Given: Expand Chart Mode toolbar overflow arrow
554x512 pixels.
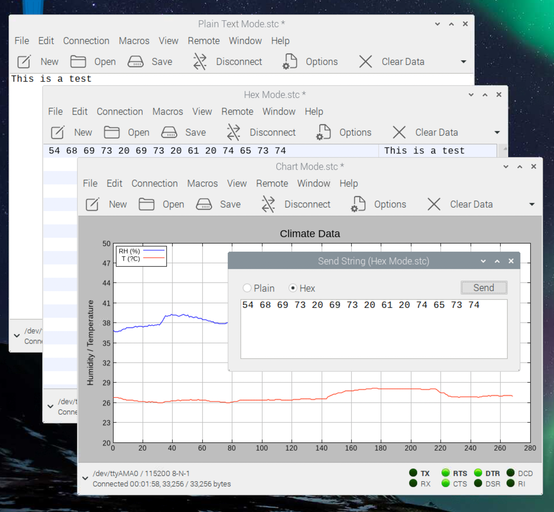Looking at the screenshot, I should [531, 205].
